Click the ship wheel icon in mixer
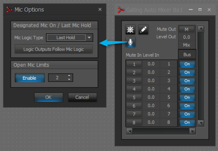 [x=130, y=30]
